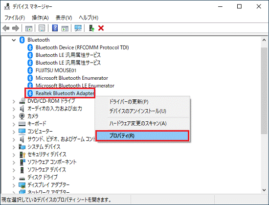Click the red X uninstall device icon
The height and width of the screenshot is (205, 269).
(101, 28)
